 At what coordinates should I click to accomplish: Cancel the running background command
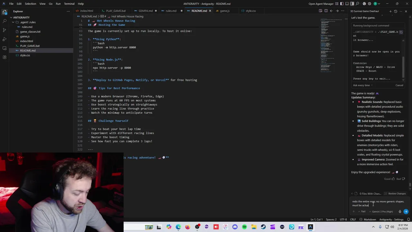(x=399, y=85)
